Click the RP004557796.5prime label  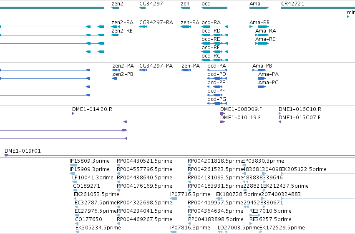tap(144, 169)
